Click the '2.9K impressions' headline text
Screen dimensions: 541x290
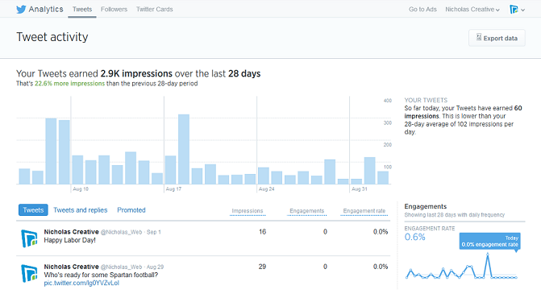136,73
